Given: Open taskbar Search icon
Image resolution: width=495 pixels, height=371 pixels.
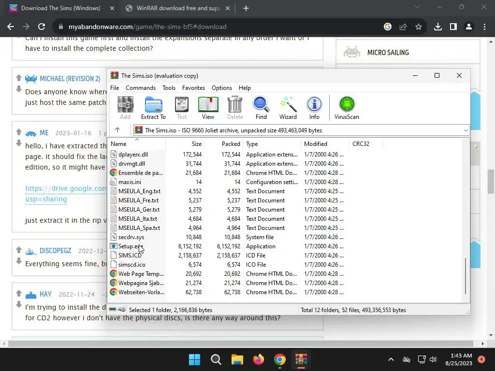Looking at the screenshot, I should pyautogui.click(x=216, y=359).
